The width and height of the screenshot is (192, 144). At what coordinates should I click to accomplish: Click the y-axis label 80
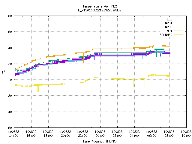point(10,16)
